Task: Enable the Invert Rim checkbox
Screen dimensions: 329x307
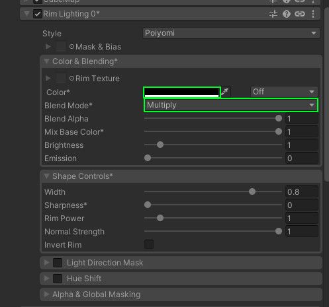Action: [149, 244]
